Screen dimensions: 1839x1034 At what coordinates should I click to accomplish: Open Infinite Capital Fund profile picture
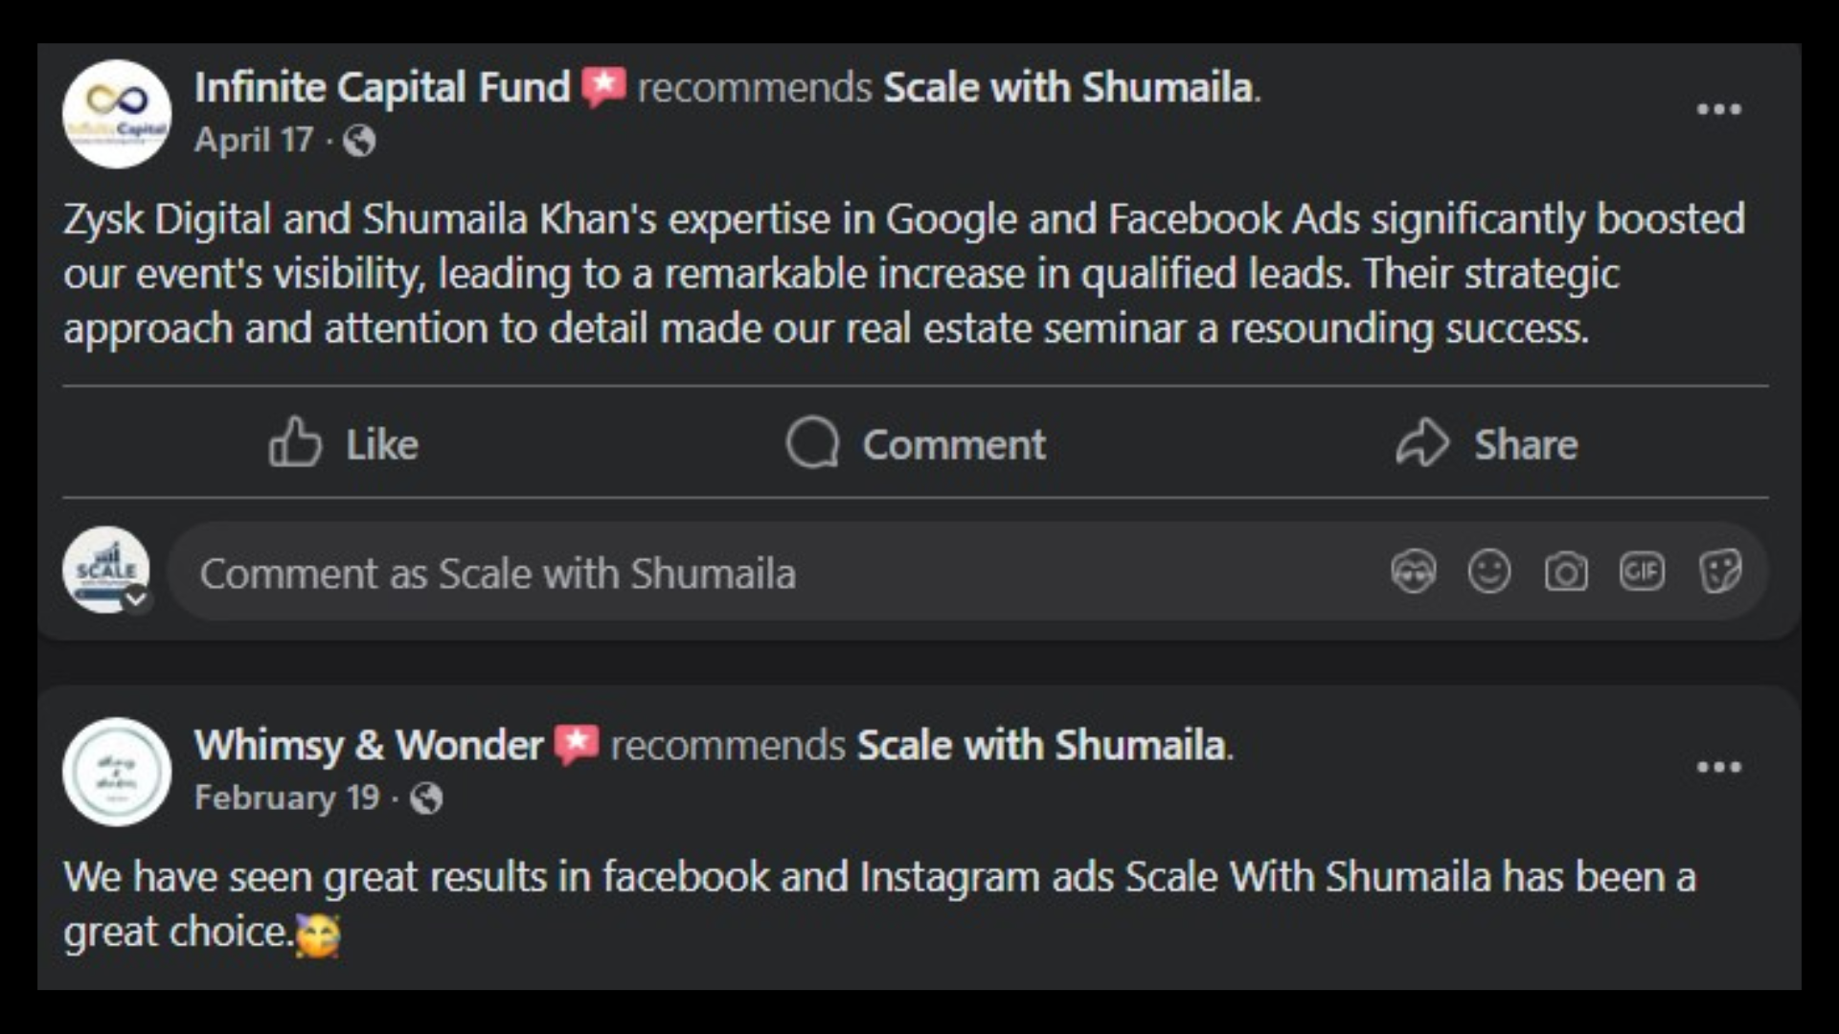click(x=117, y=114)
